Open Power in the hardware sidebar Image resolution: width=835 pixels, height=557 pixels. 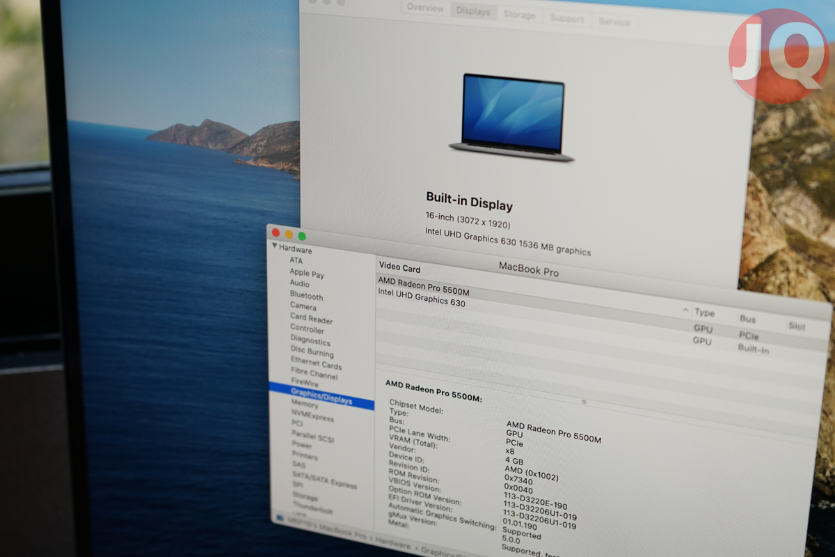click(302, 445)
